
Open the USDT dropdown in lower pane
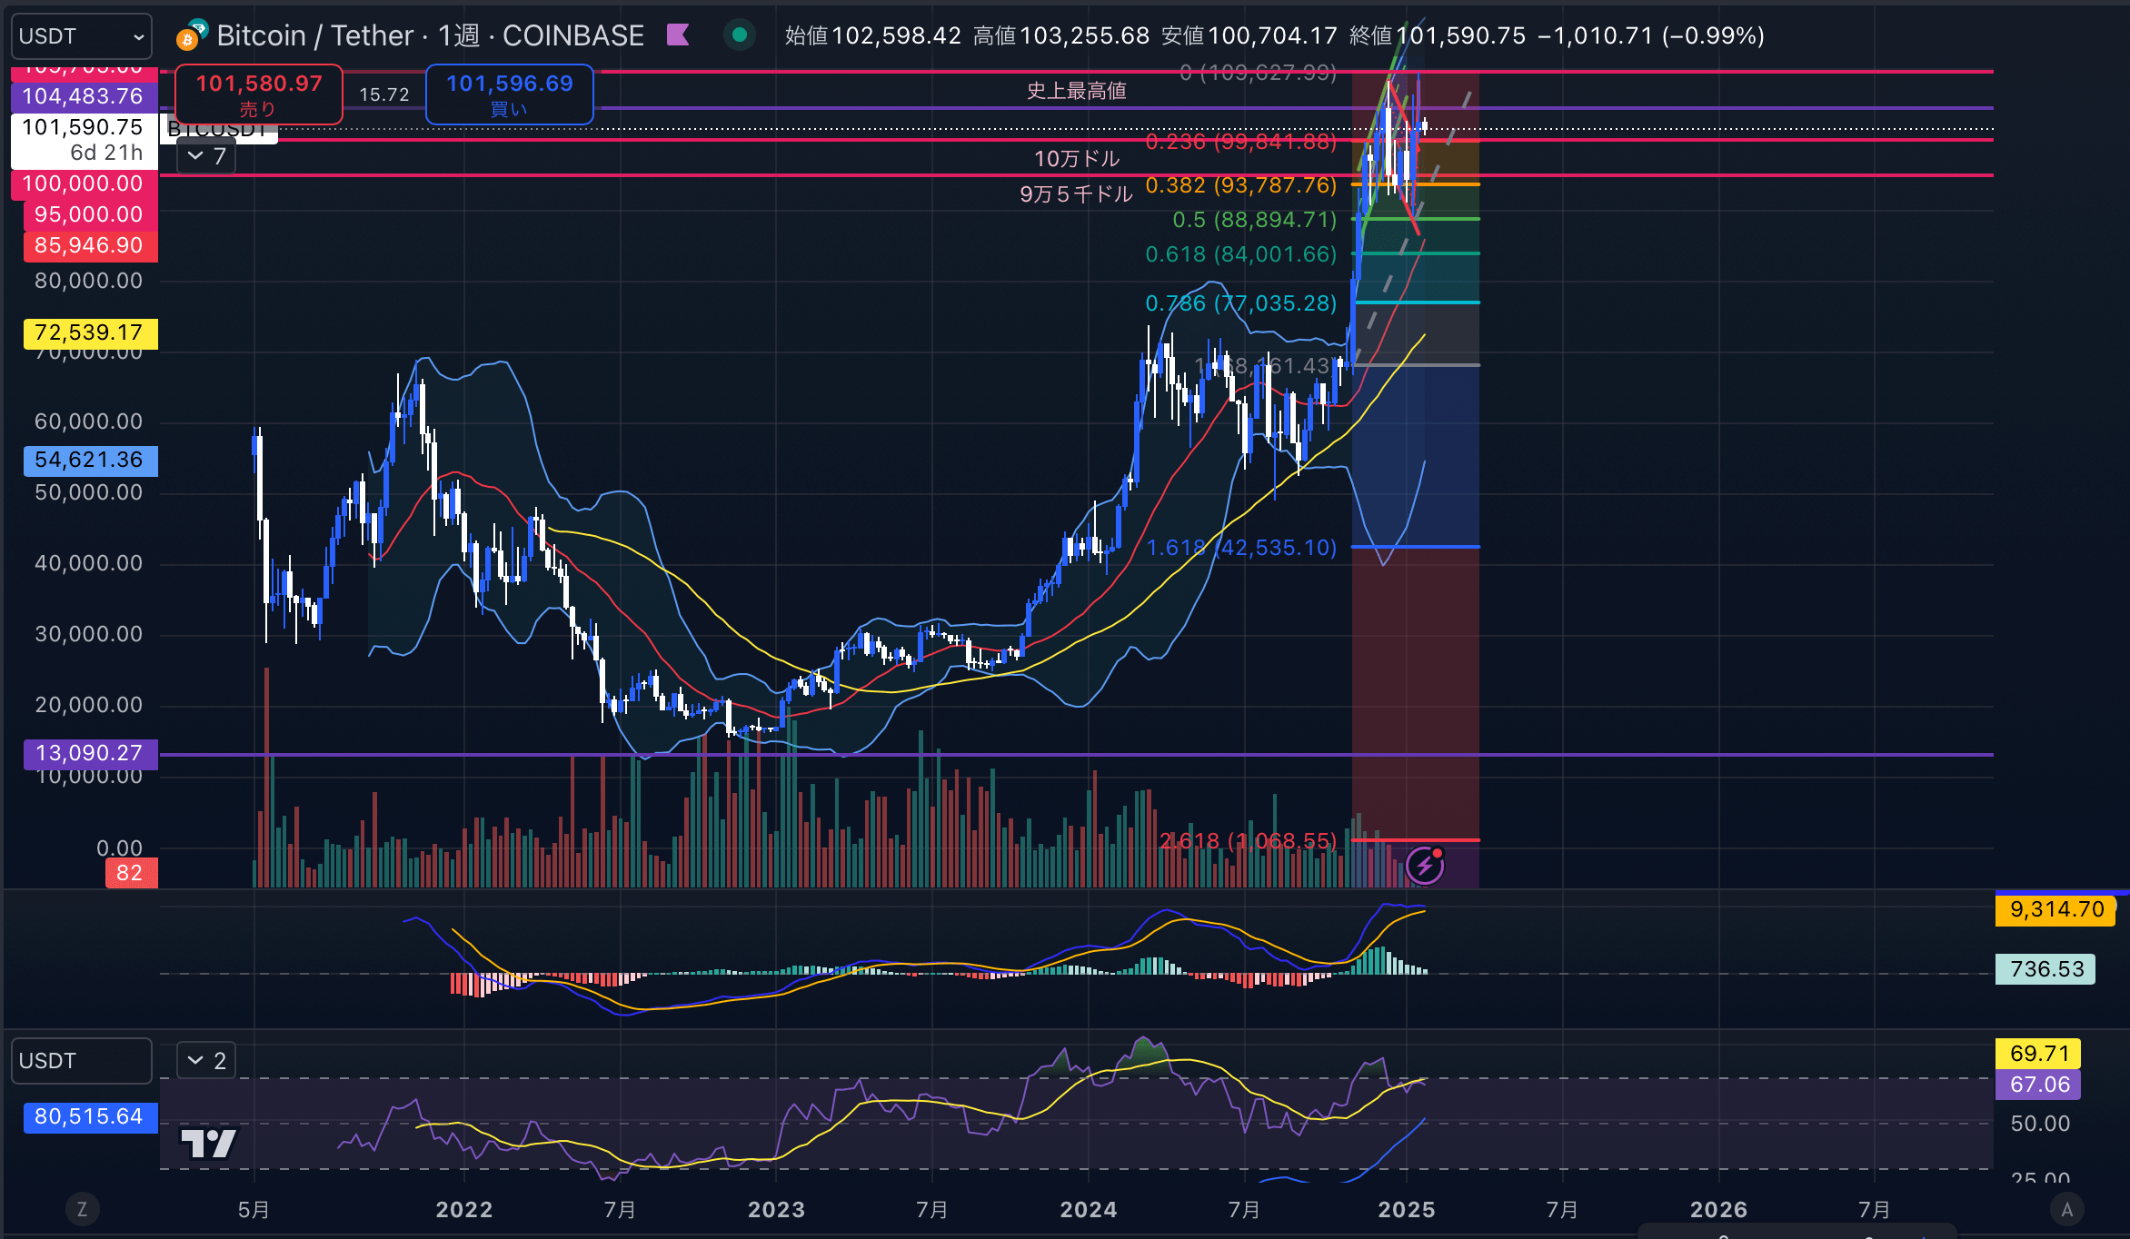pos(81,1061)
